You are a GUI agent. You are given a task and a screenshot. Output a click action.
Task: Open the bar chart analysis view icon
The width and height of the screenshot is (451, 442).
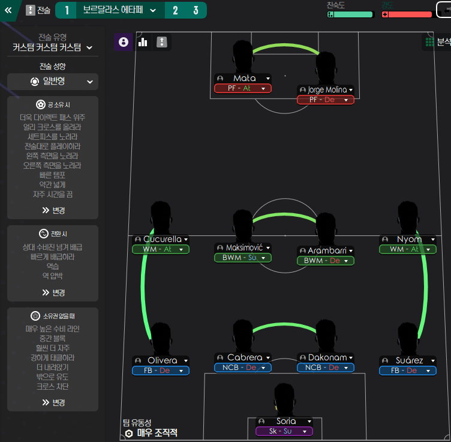pos(143,42)
